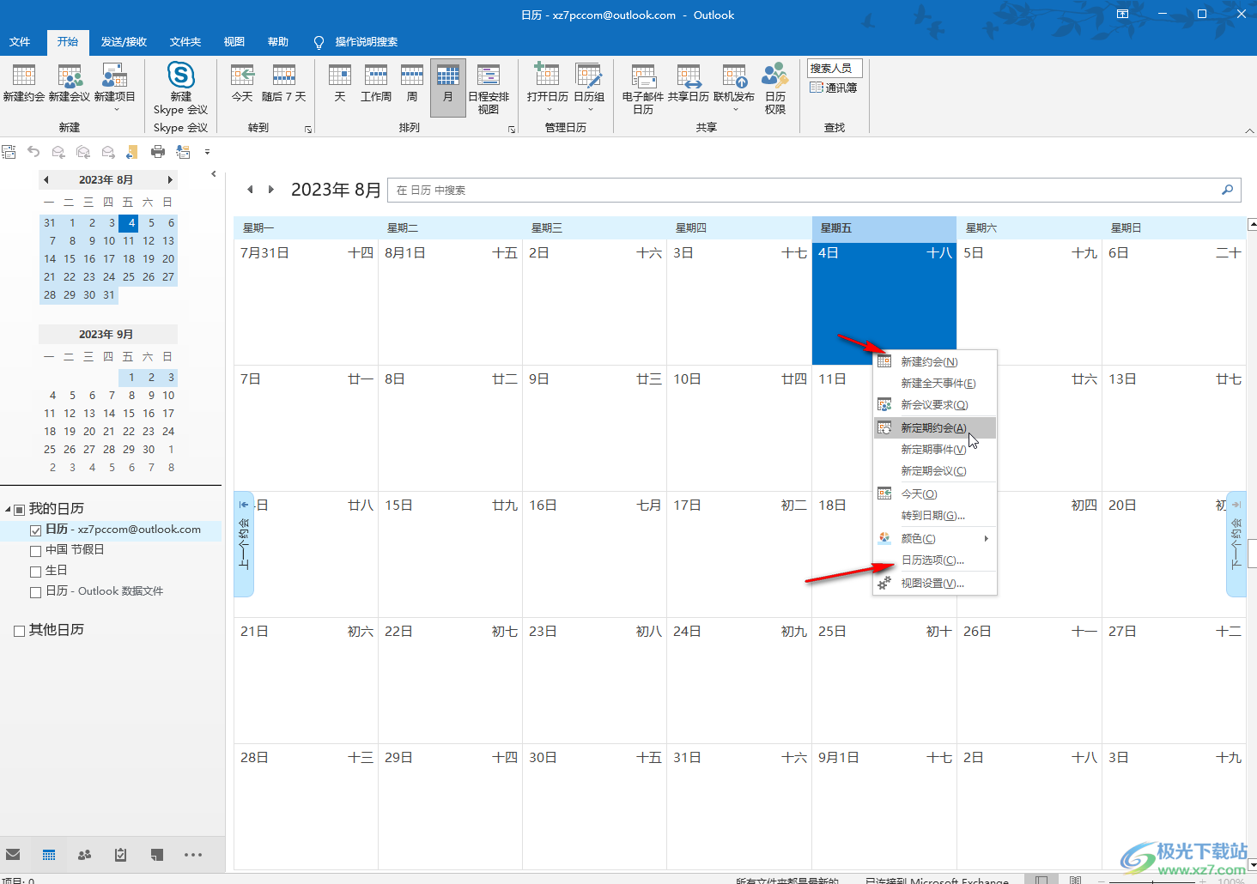1257x884 pixels.
Task: Go to the next month in the main calendar
Action: coord(270,190)
